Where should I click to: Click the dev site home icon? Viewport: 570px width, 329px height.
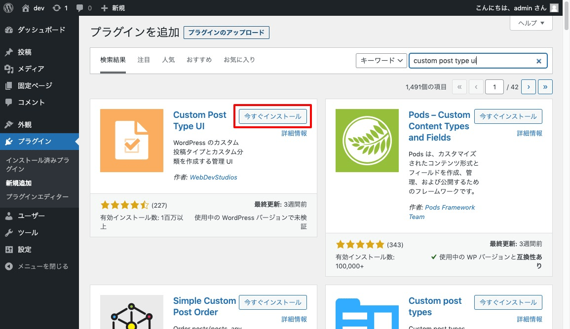[x=26, y=8]
